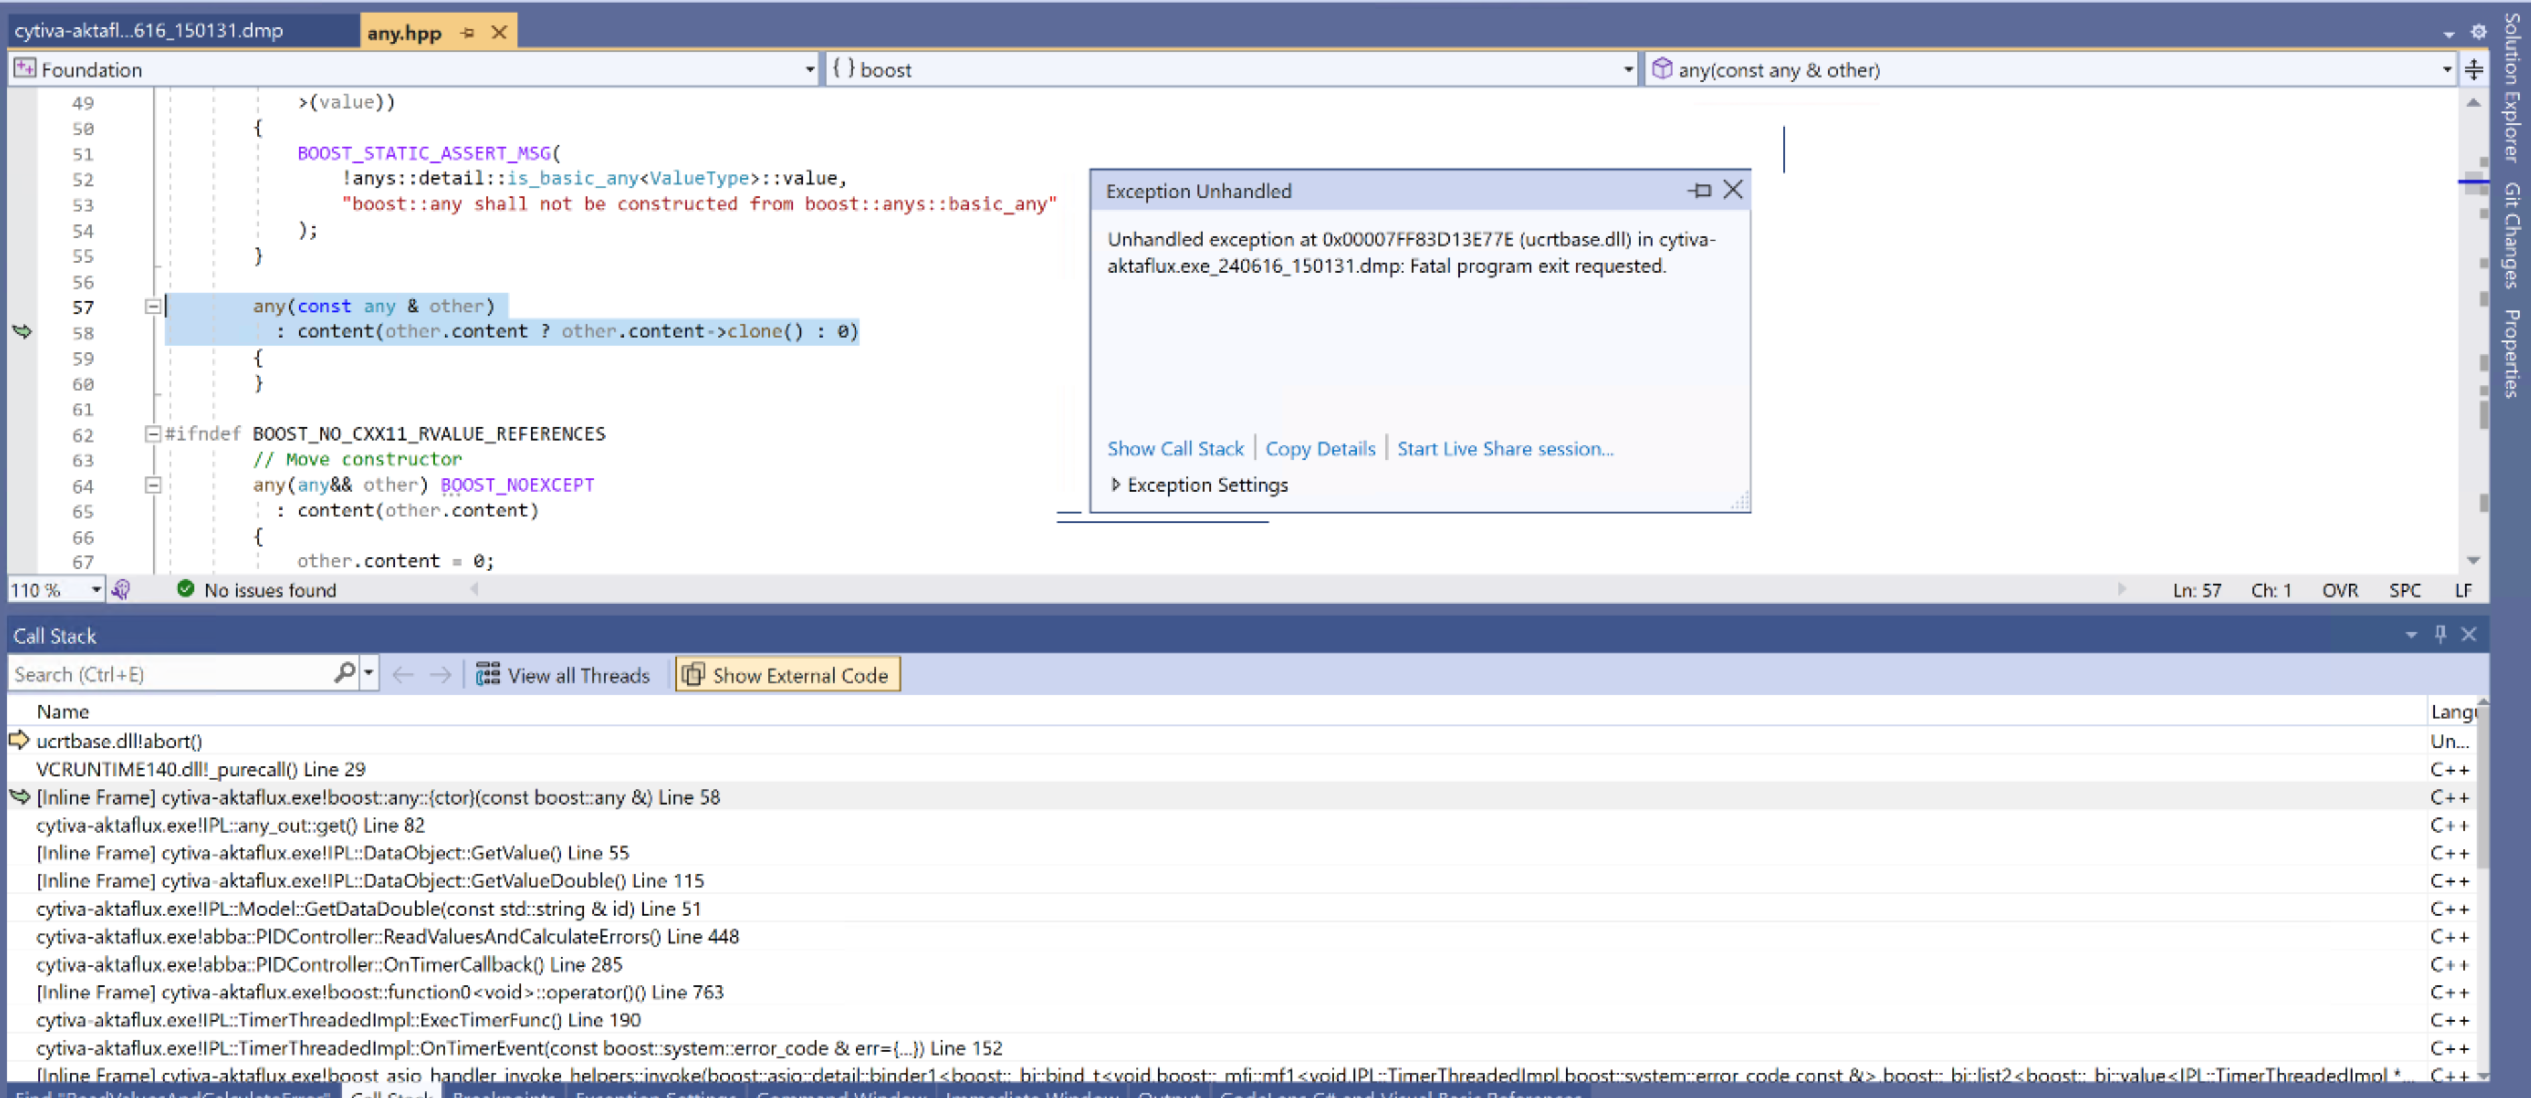Click Start Live Share session link
Screen dimensions: 2531x1098
(x=1504, y=449)
